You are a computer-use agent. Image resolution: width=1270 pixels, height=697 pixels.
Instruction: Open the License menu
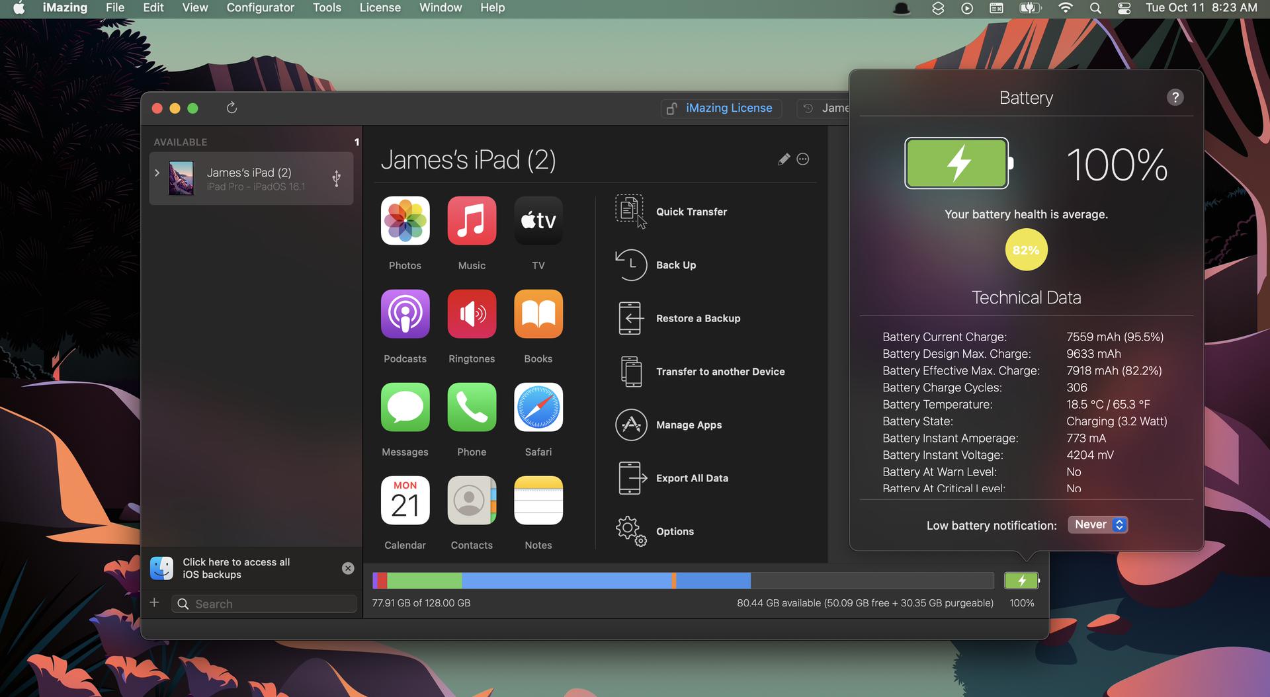pos(380,8)
